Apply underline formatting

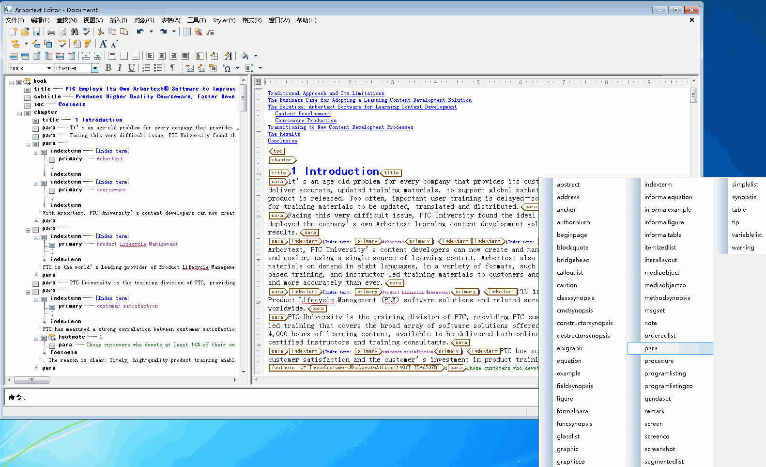click(131, 68)
